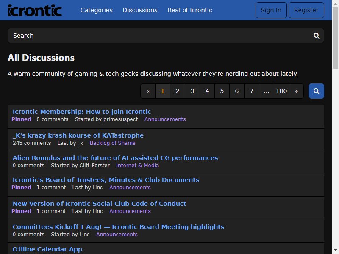Open the Alien Romulus AI discussion

tap(115, 158)
